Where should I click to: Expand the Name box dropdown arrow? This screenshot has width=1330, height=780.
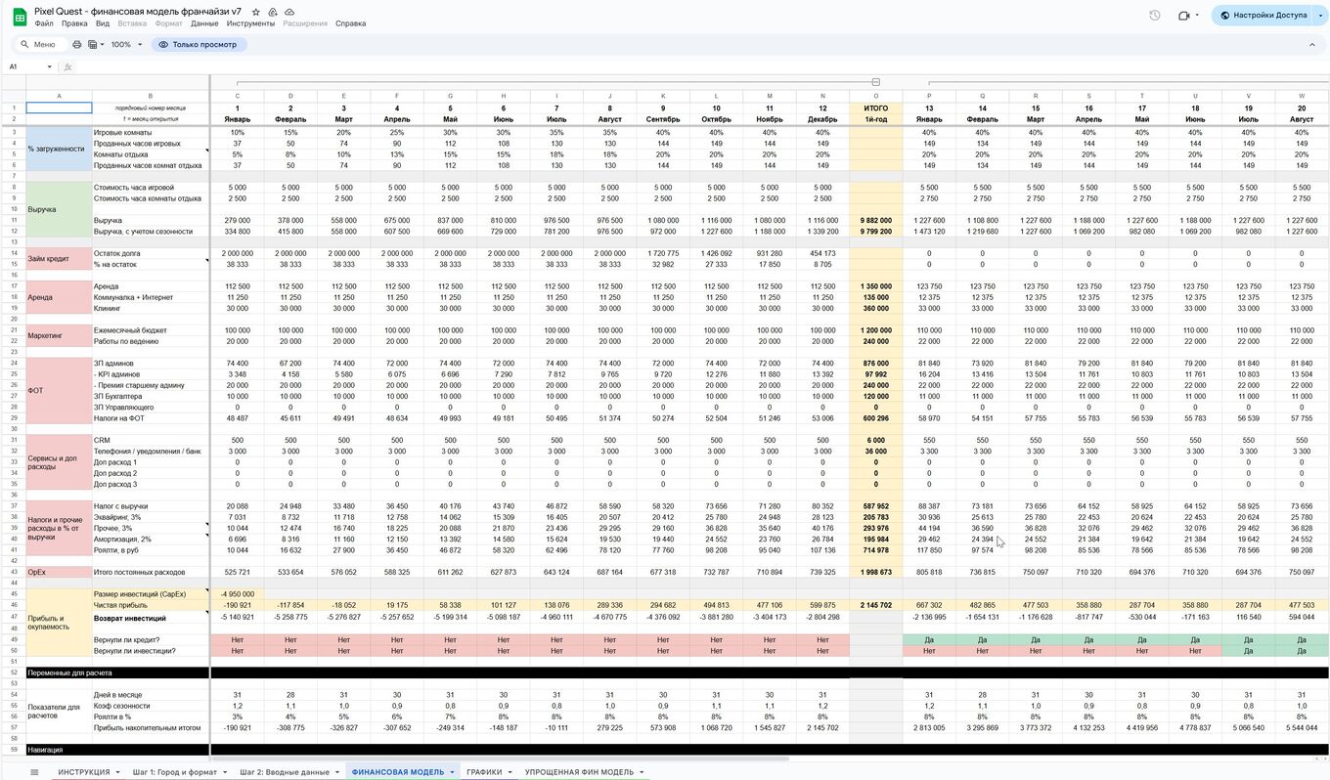(x=49, y=67)
